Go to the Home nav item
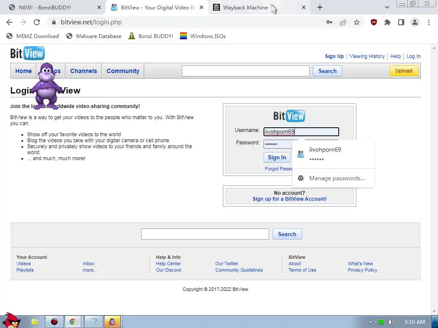The image size is (438, 328). (x=24, y=71)
